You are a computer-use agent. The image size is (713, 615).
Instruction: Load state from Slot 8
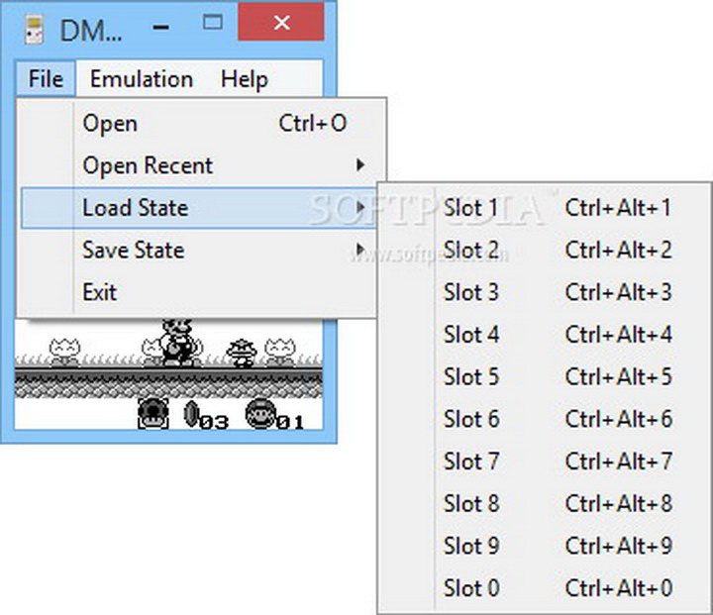pos(470,504)
